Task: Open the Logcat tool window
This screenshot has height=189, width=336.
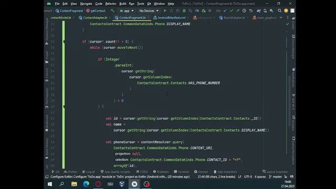Action: [89, 172]
